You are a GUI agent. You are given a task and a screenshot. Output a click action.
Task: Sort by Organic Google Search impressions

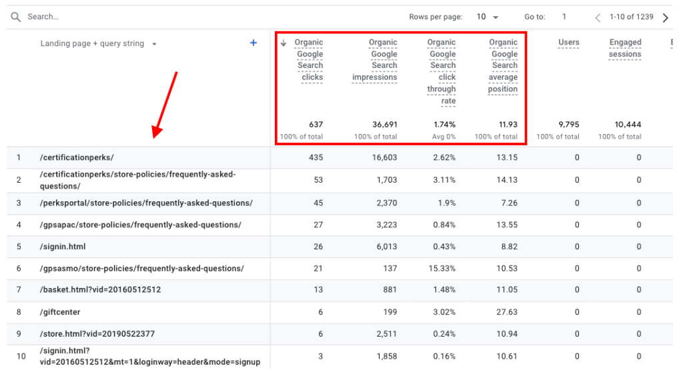click(x=375, y=60)
